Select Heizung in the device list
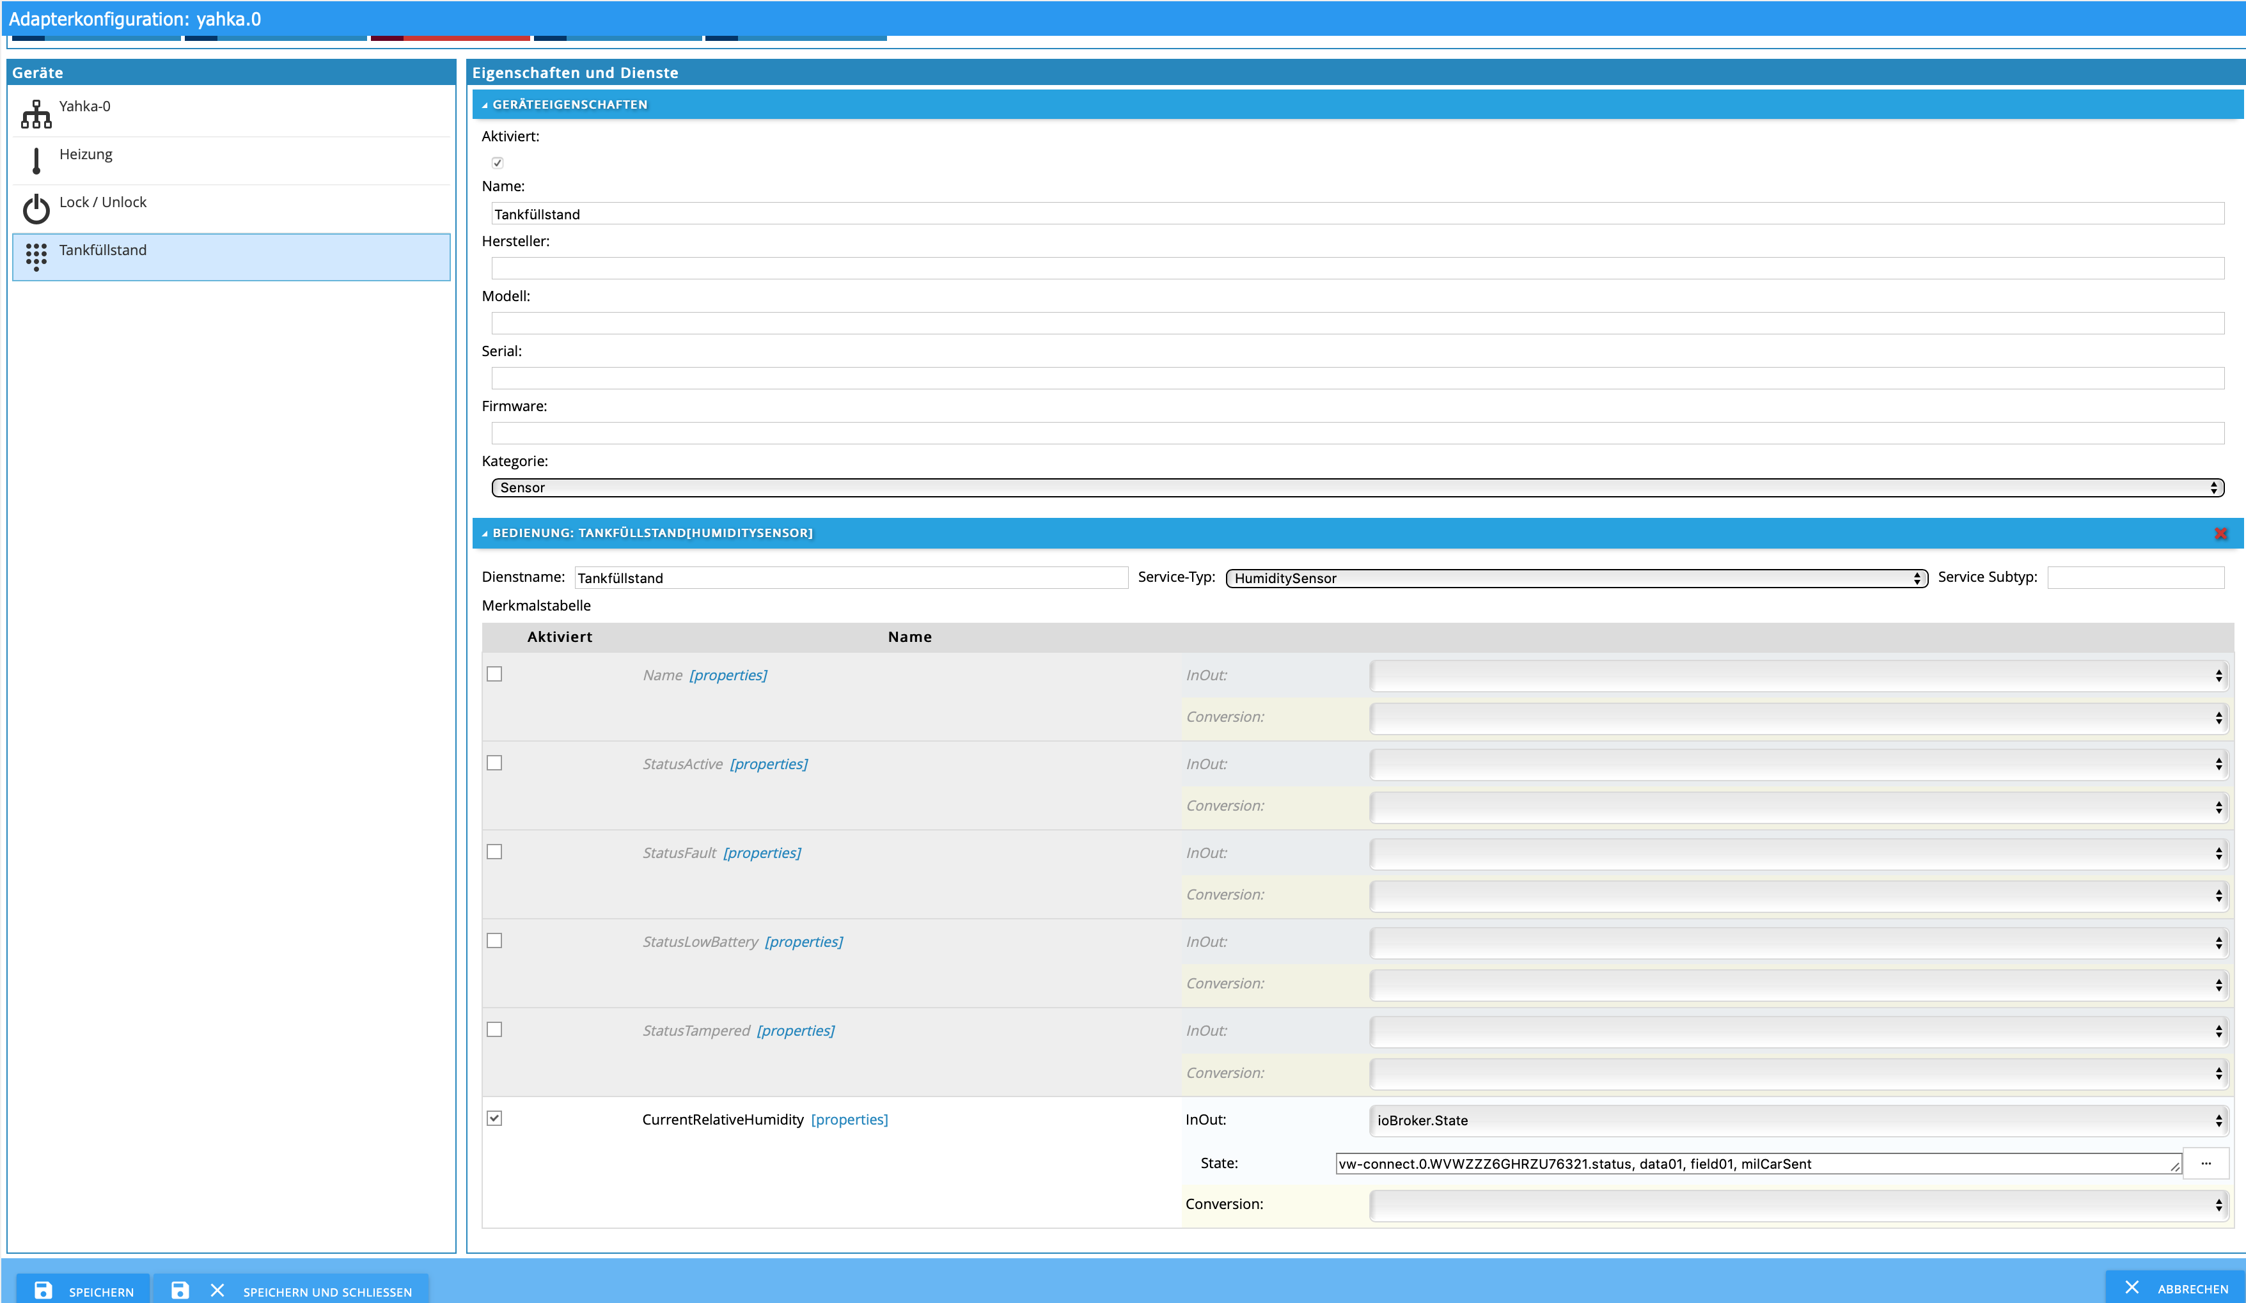This screenshot has width=2246, height=1303. (x=86, y=154)
